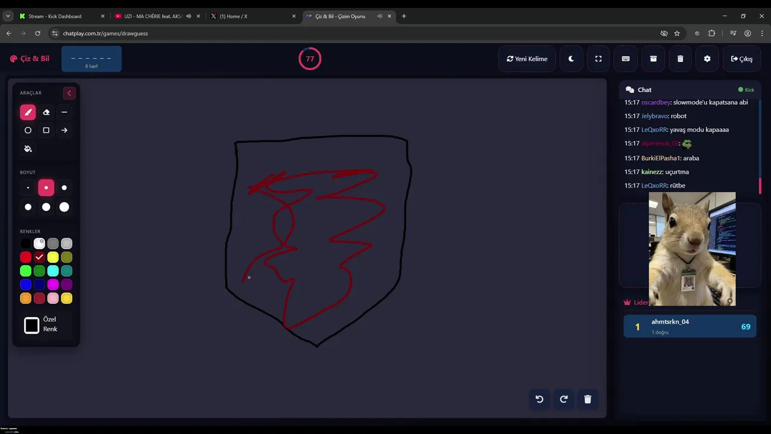This screenshot has width=771, height=434.
Task: Choose the cyan color swatch
Action: point(53,271)
